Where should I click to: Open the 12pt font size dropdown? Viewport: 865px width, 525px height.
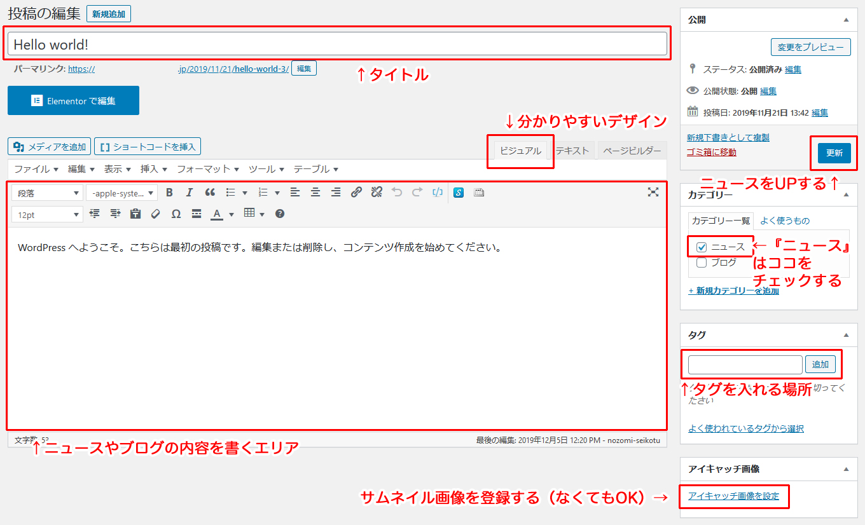click(48, 215)
